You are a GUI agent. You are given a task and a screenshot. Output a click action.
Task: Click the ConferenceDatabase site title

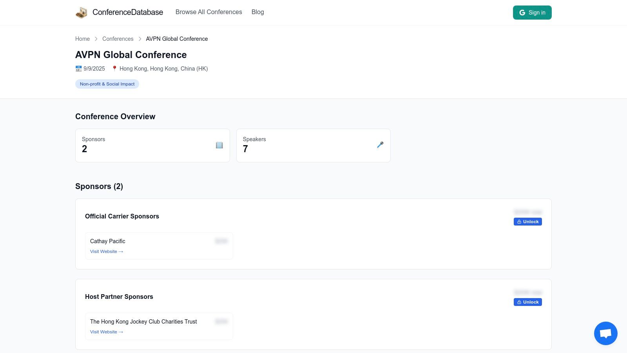(x=128, y=12)
